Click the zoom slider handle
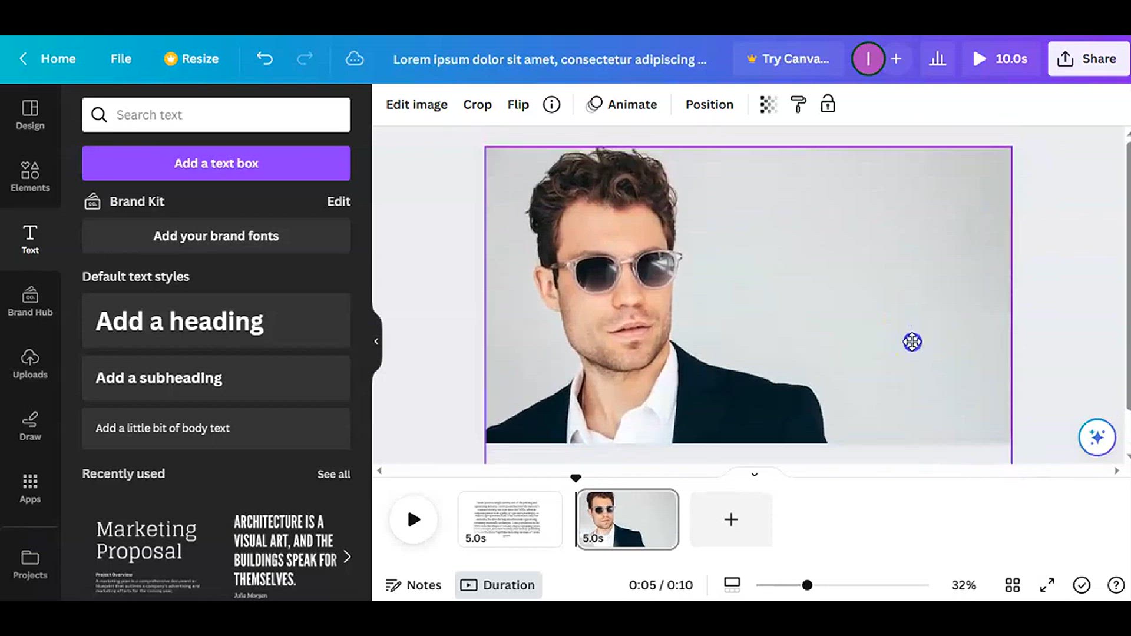 click(x=807, y=585)
